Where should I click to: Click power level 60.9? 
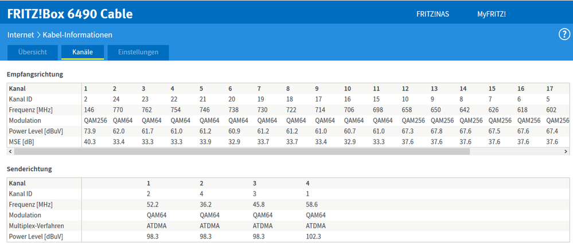point(234,131)
